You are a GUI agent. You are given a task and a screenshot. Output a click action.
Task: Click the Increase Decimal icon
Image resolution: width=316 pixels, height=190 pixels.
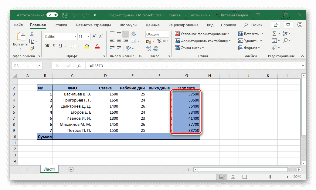pos(148,48)
